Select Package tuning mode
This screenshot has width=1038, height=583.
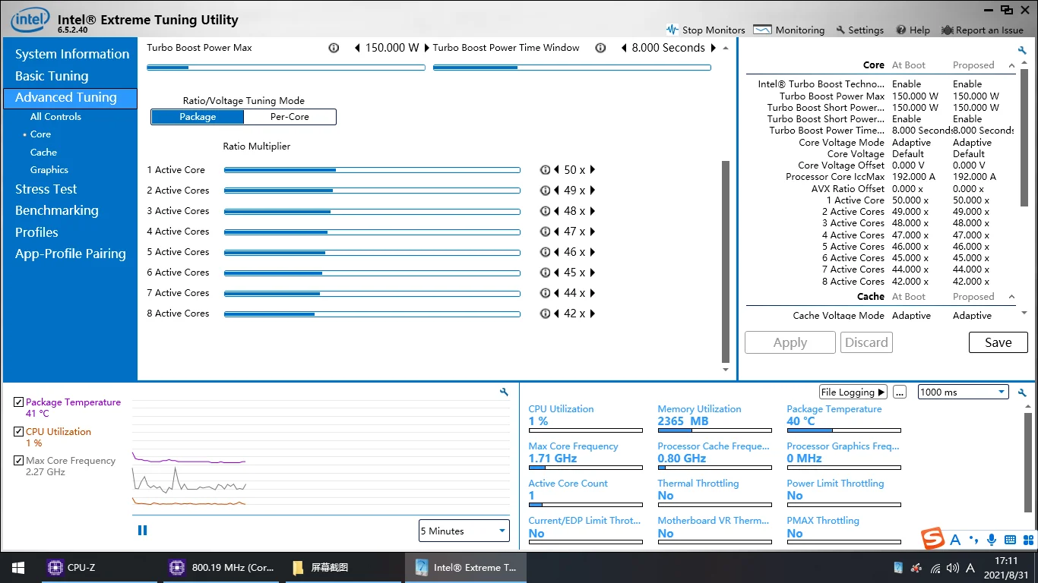point(198,117)
